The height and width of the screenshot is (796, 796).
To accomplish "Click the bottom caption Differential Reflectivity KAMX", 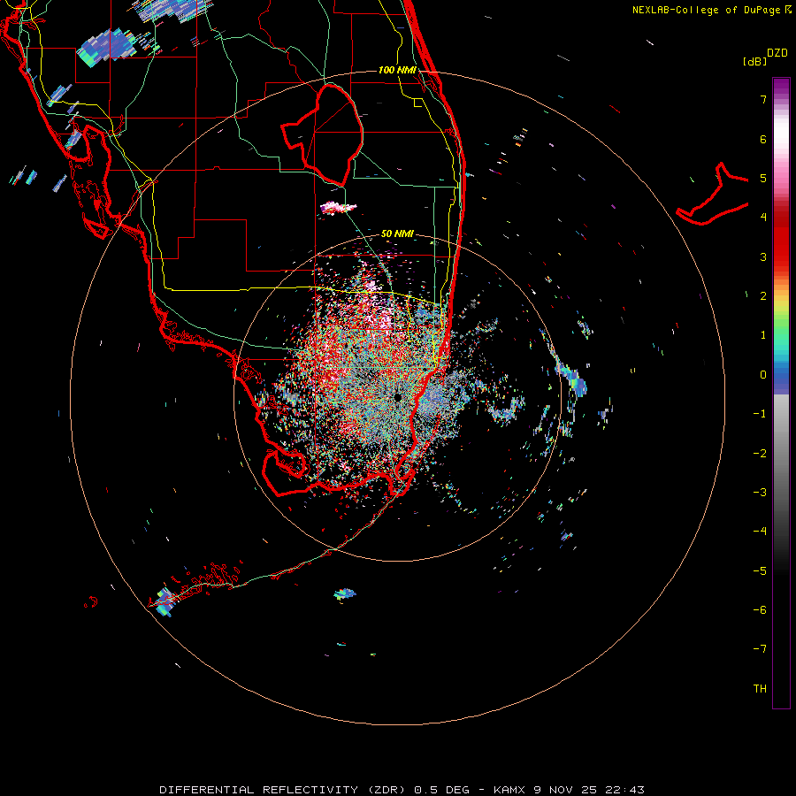I will click(402, 790).
